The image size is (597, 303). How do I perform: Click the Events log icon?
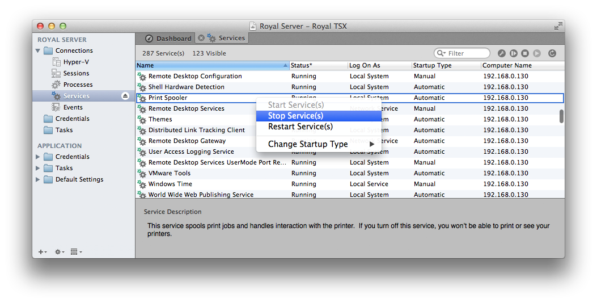(56, 107)
